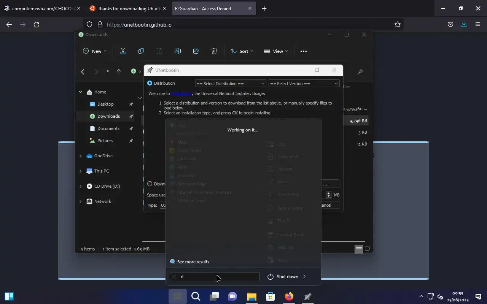Click the Paste icon in Downloads toolbar

(x=159, y=51)
